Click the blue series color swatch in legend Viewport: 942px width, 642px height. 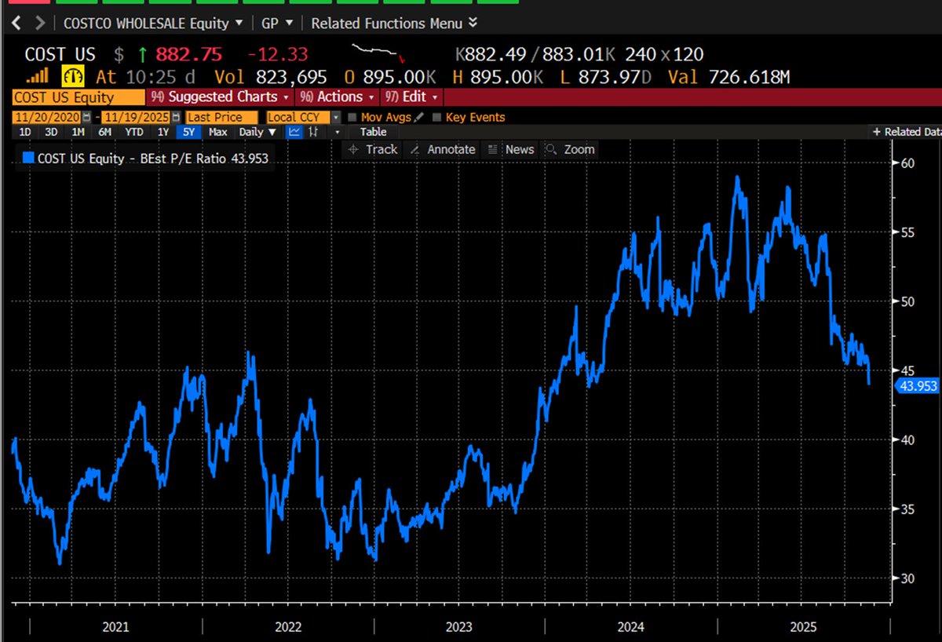coord(28,158)
